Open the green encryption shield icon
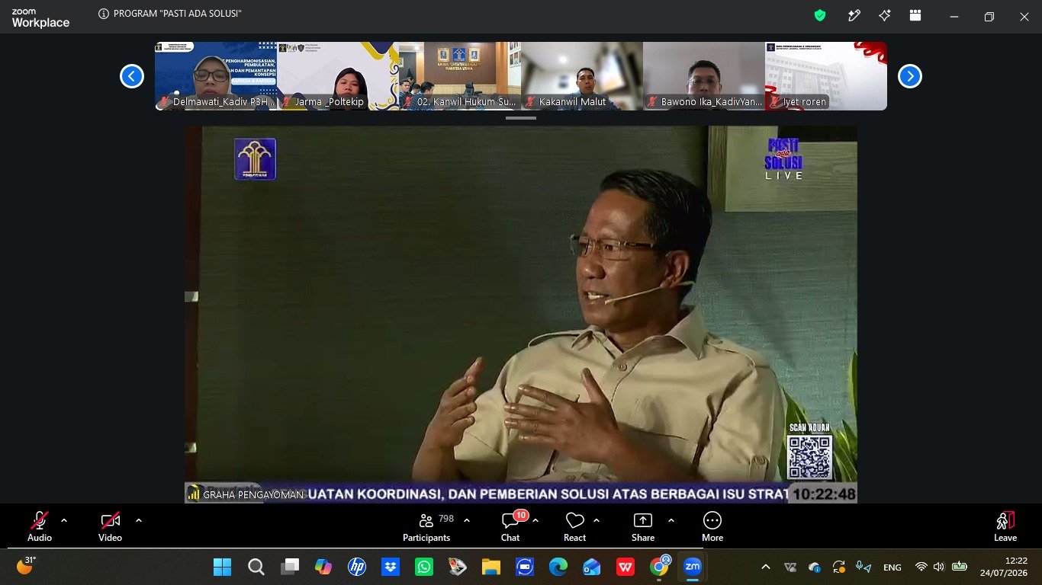 pos(820,15)
